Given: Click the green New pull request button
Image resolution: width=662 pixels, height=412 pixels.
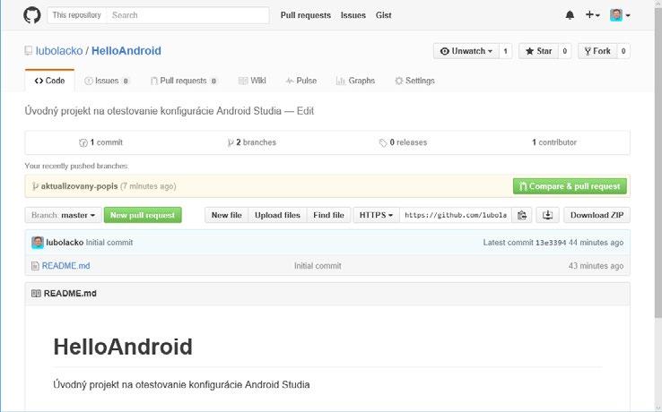Looking at the screenshot, I should (143, 215).
